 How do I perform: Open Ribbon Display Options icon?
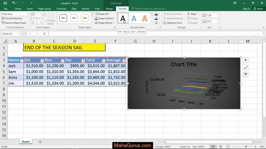(235, 3)
